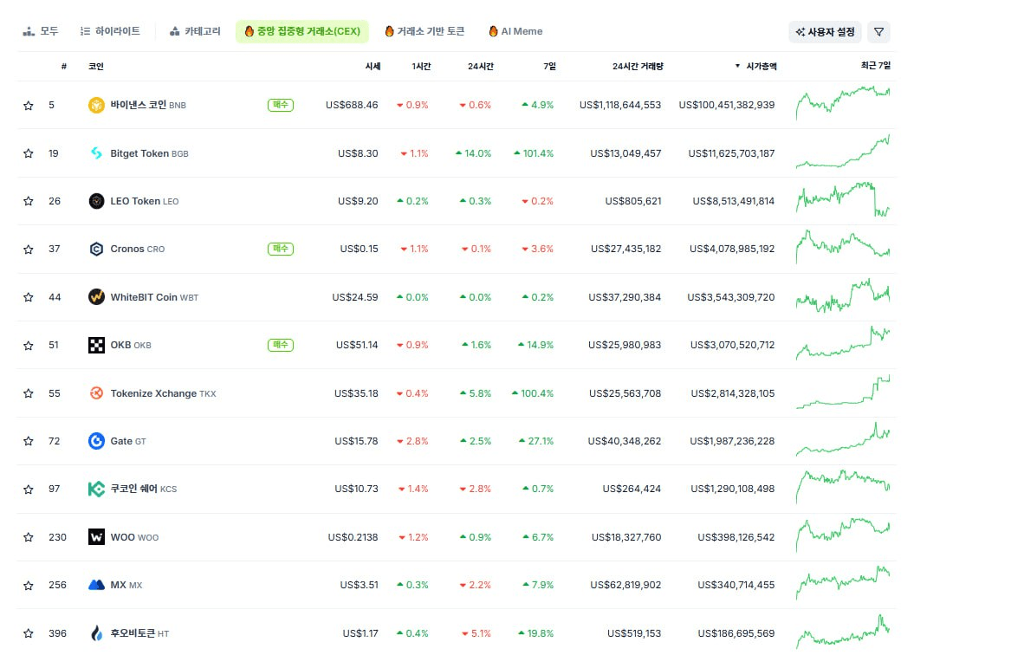The image size is (1024, 655).
Task: Select the AI Meme tab
Action: pyautogui.click(x=516, y=31)
